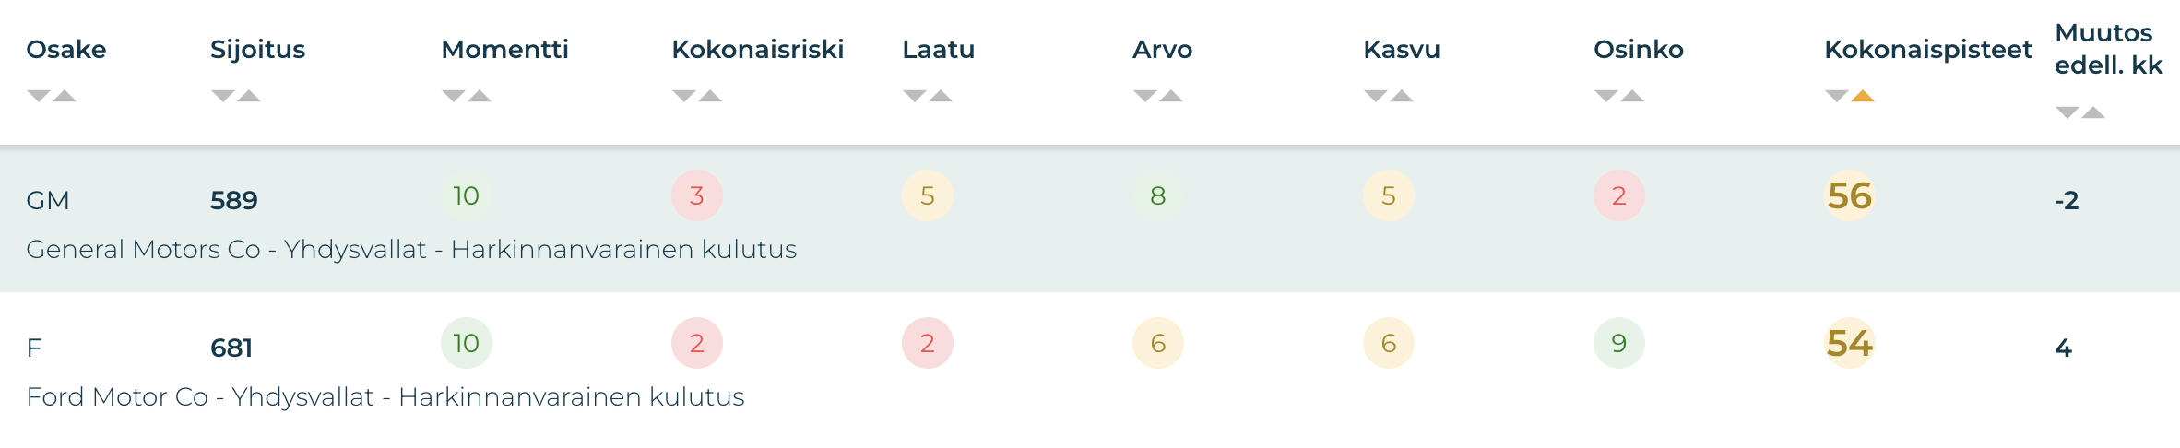Select the F ticker symbol
The image size is (2180, 448).
[x=34, y=348]
